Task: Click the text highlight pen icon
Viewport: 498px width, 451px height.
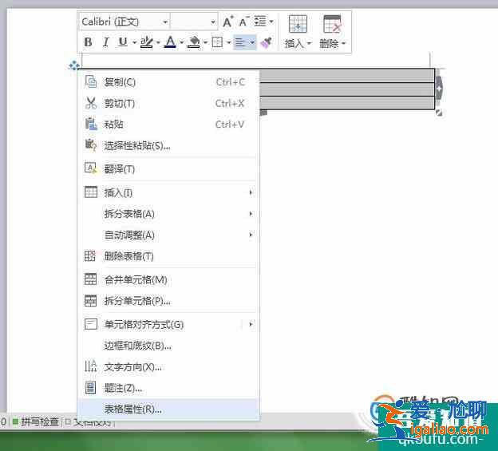Action: click(x=146, y=42)
